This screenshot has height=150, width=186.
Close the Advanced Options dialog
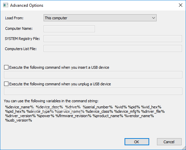pyautogui.click(x=181, y=5)
